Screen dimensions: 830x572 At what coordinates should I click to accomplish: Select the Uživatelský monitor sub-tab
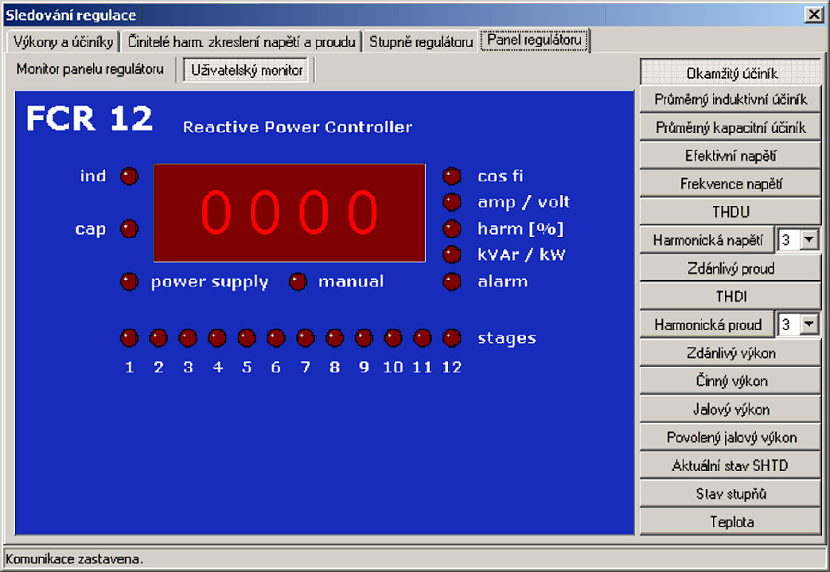point(246,70)
